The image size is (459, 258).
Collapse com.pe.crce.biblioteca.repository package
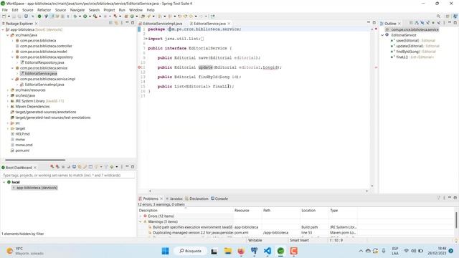[13, 57]
